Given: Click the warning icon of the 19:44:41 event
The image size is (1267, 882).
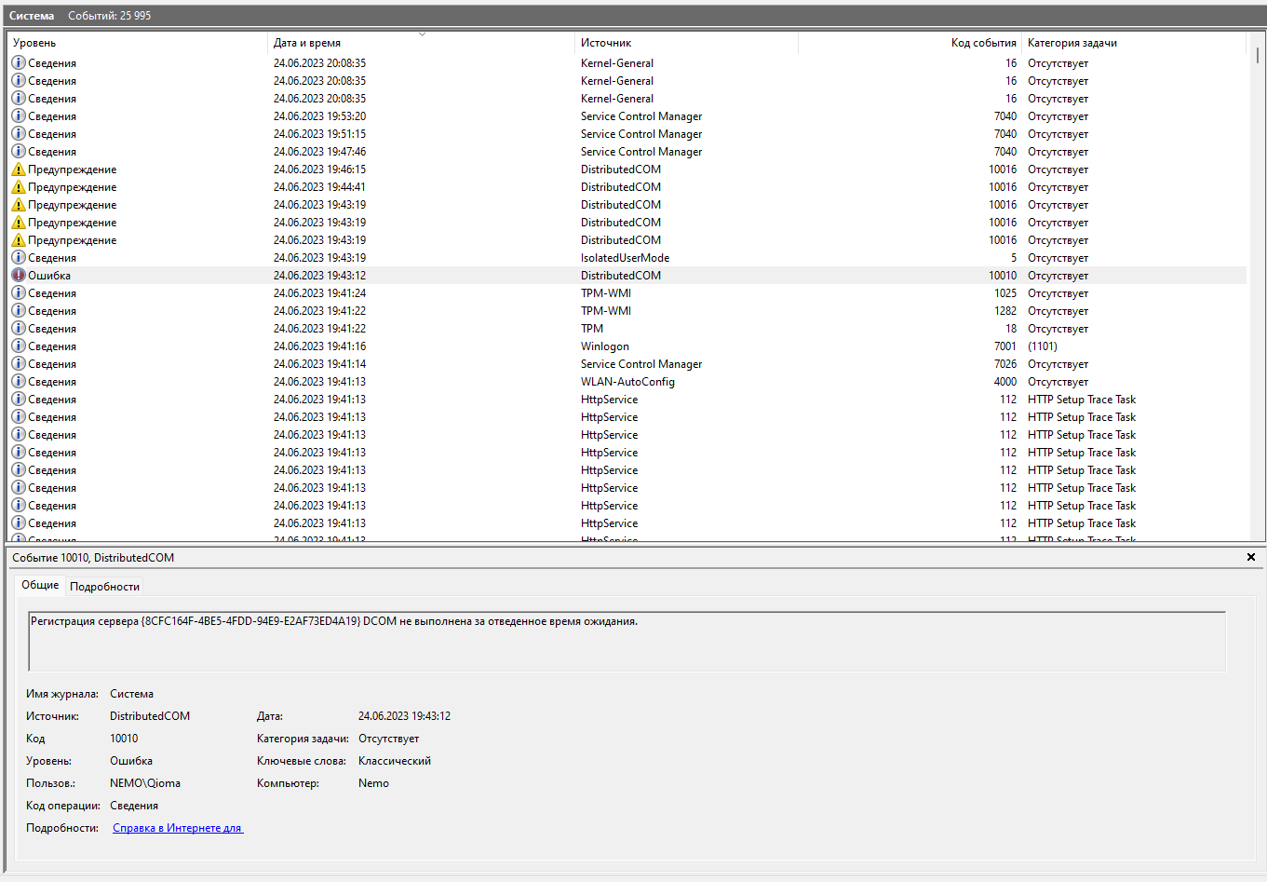Looking at the screenshot, I should pos(19,187).
